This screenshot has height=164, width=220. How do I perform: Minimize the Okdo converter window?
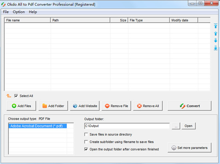(192, 3)
